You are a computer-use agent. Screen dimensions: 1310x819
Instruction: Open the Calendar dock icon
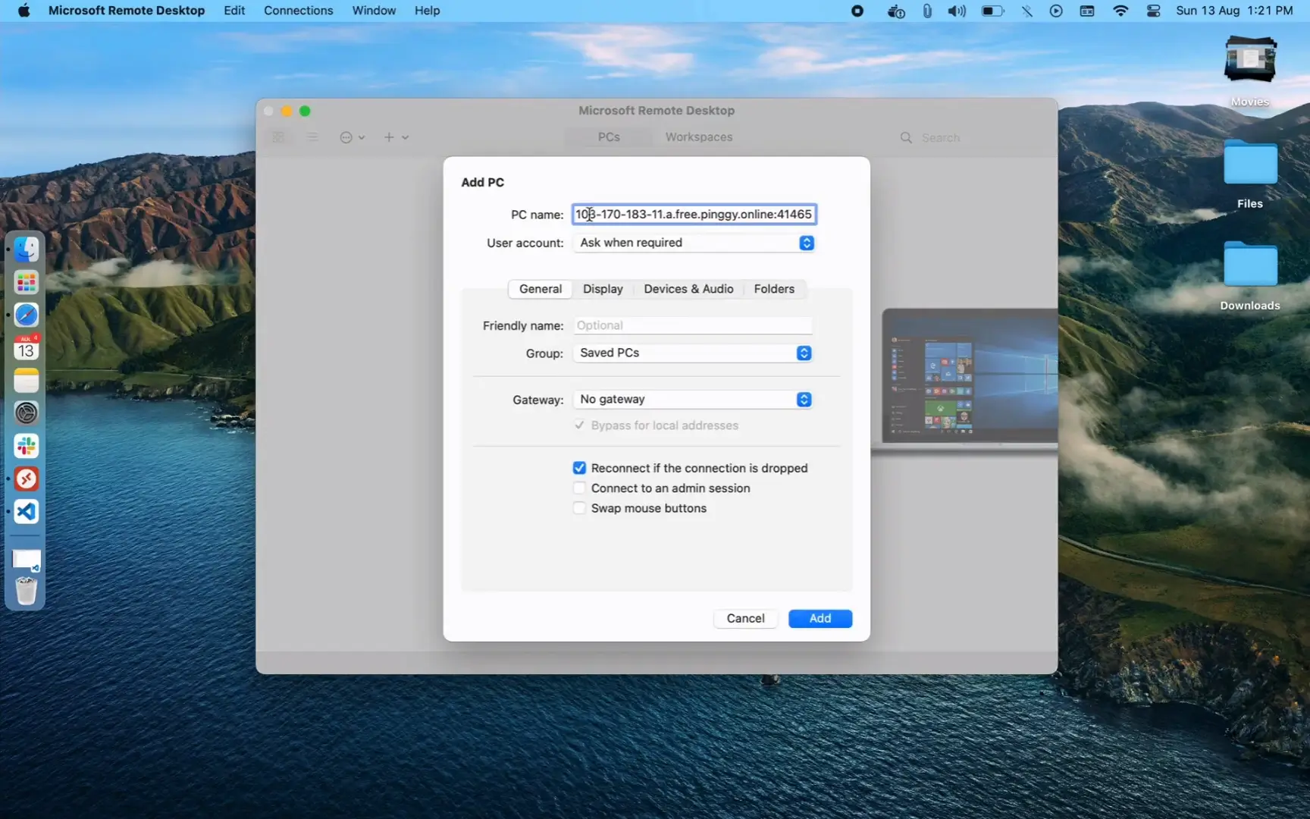click(26, 347)
